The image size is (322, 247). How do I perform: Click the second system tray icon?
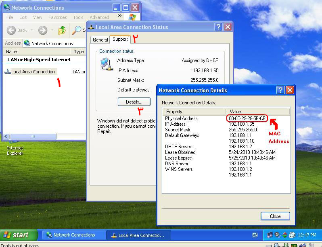tap(277, 235)
